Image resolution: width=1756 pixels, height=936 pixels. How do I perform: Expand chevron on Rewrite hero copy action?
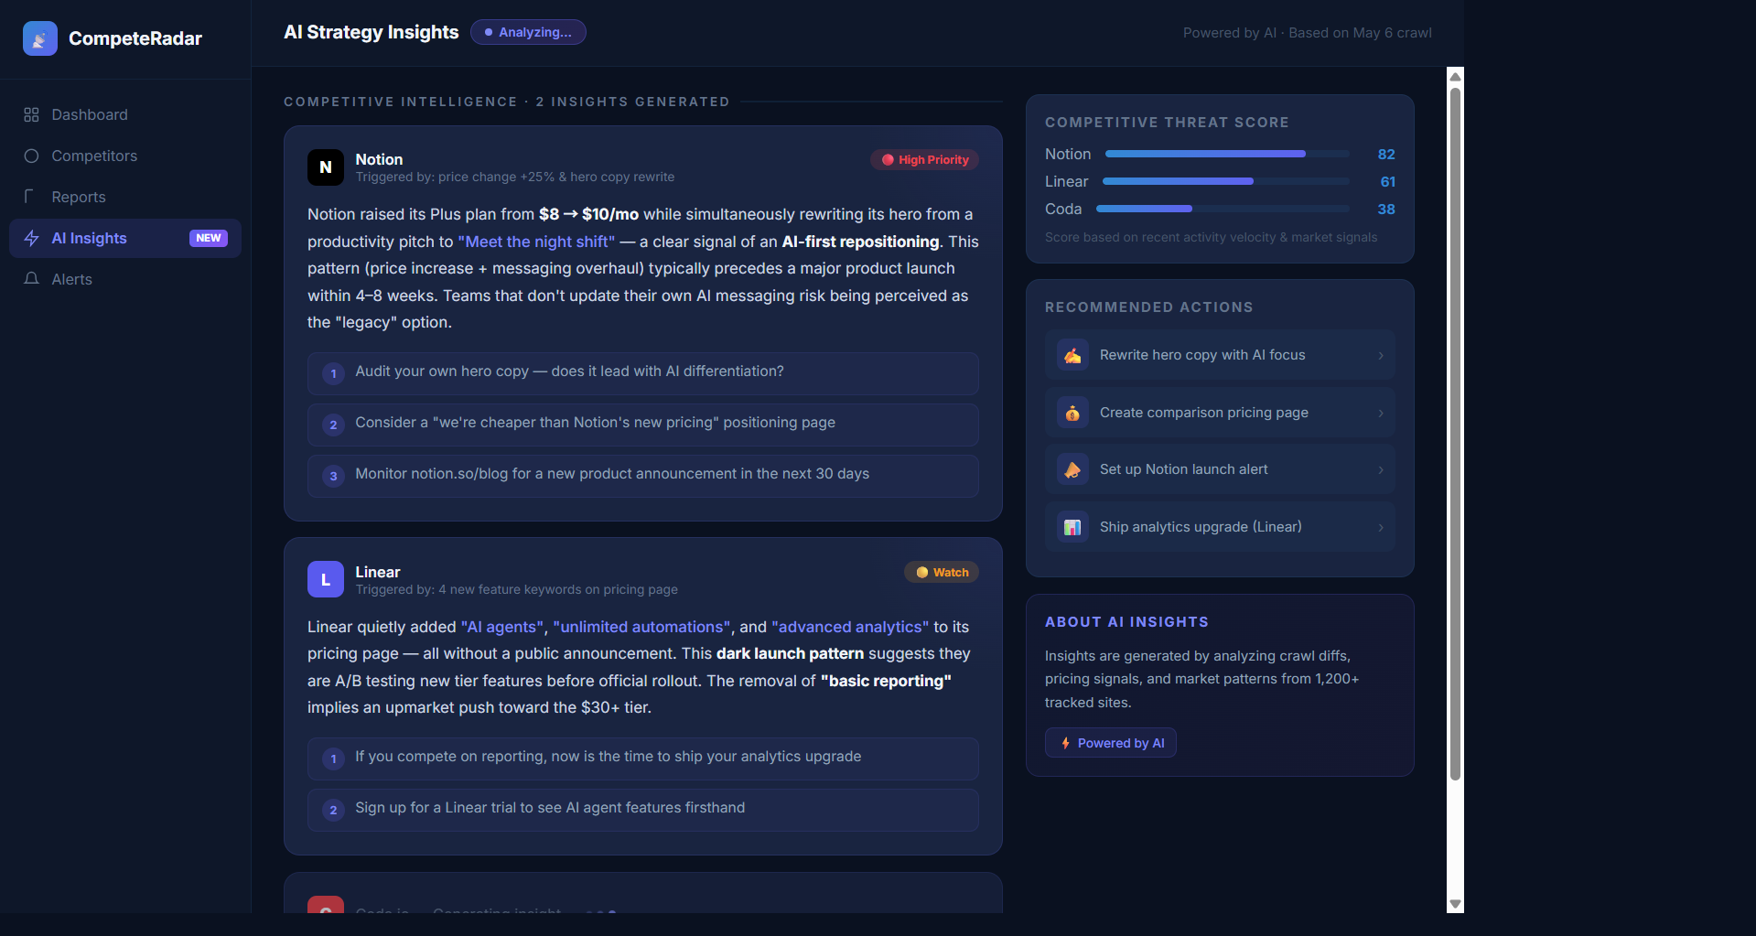tap(1381, 355)
